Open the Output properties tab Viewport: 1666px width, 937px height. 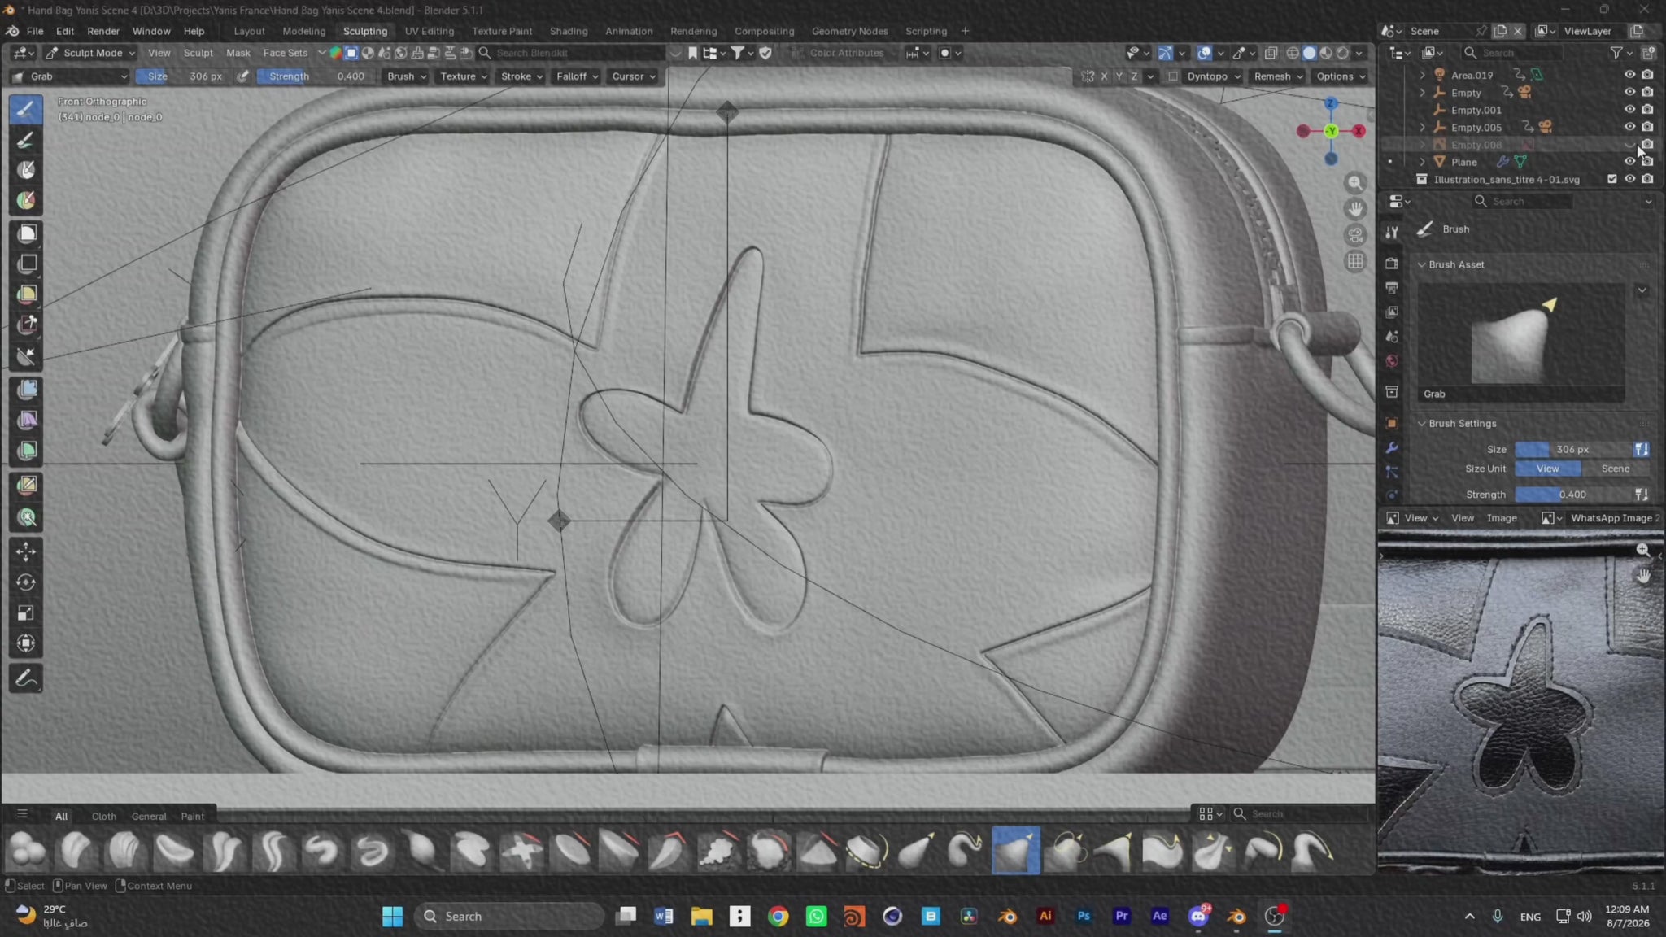[x=1392, y=288]
